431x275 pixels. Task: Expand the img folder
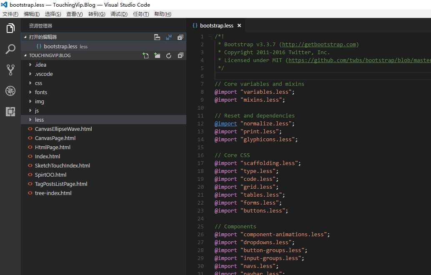pyautogui.click(x=30, y=101)
